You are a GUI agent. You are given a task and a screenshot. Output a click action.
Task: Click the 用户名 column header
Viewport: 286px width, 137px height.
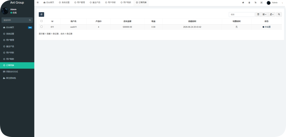[73, 21]
